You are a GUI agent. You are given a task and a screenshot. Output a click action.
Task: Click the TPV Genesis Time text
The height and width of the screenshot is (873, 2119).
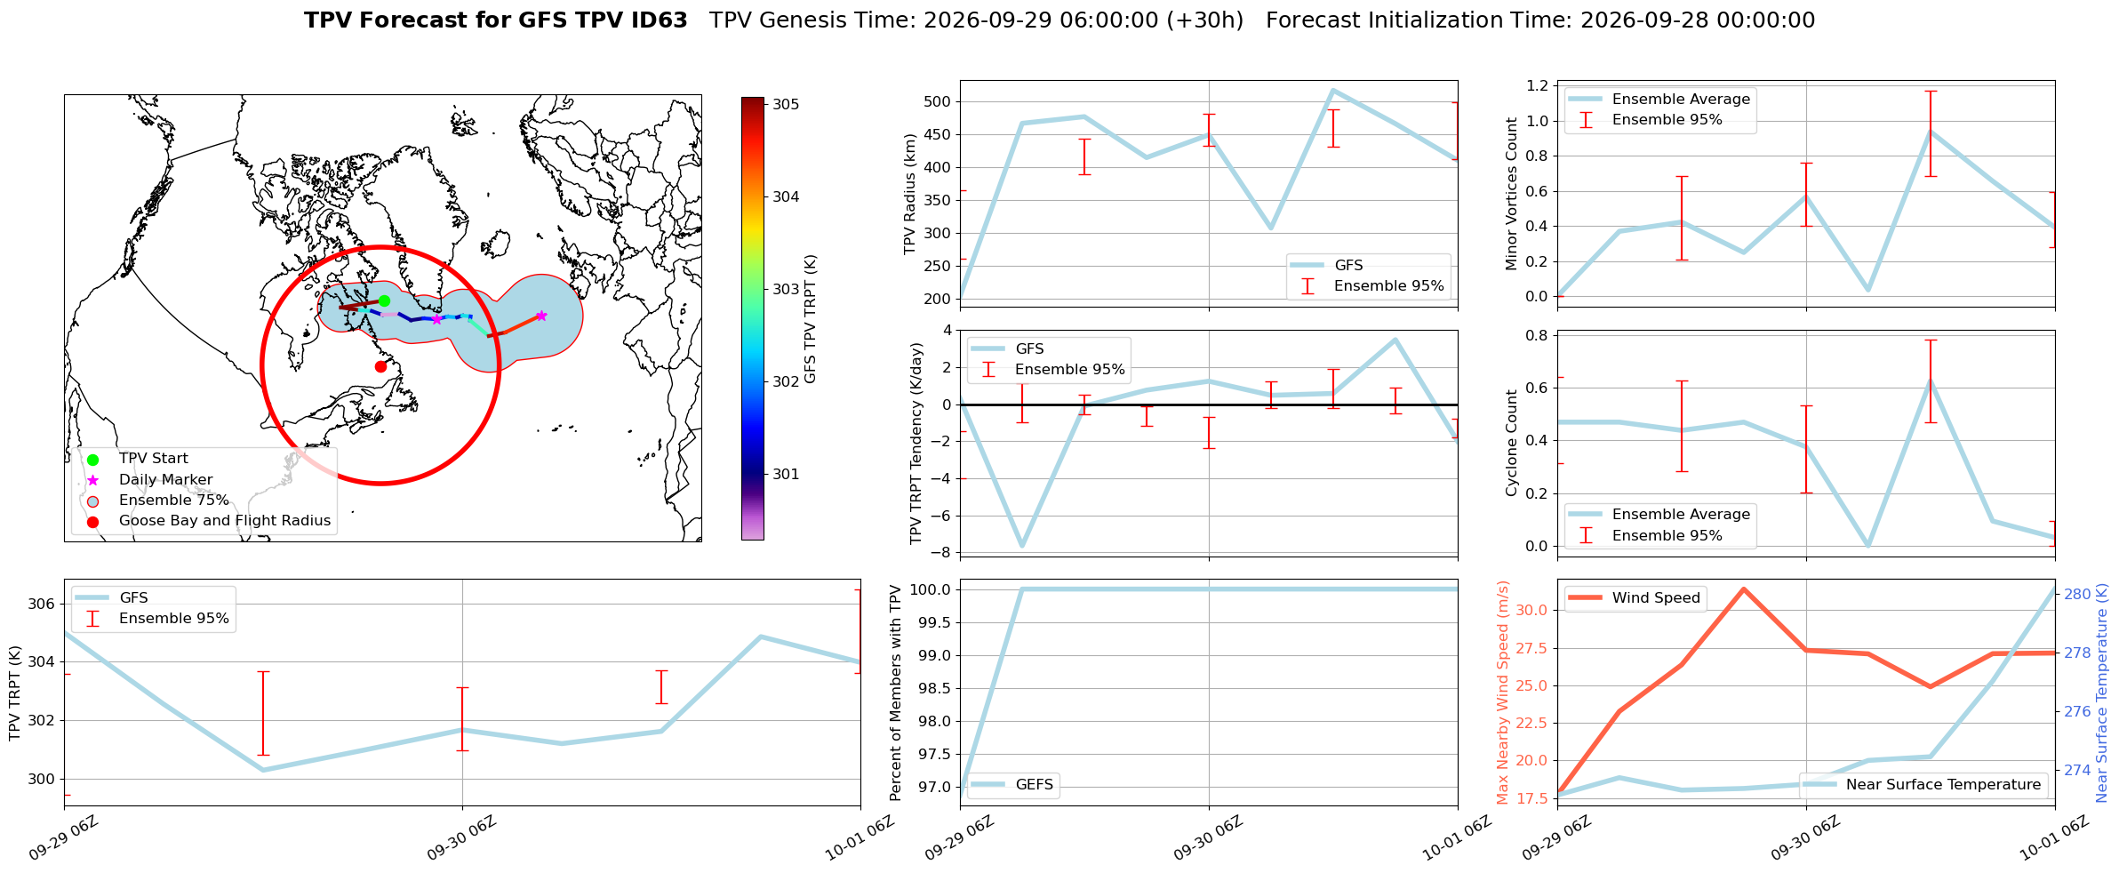tap(977, 20)
